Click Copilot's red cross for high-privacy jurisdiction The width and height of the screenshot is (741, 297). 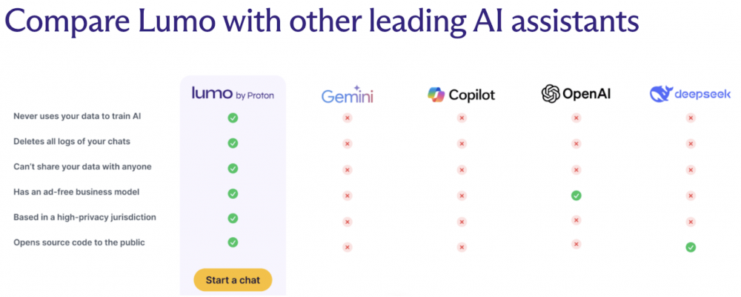pos(462,221)
